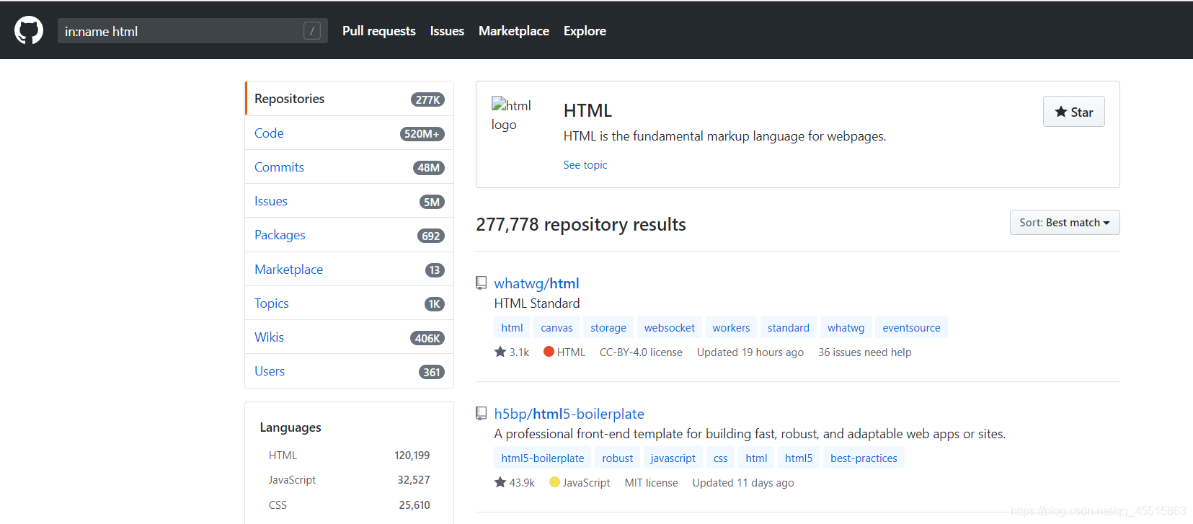Viewport: 1193px width, 524px height.
Task: Select the Repositories results tab
Action: point(350,99)
